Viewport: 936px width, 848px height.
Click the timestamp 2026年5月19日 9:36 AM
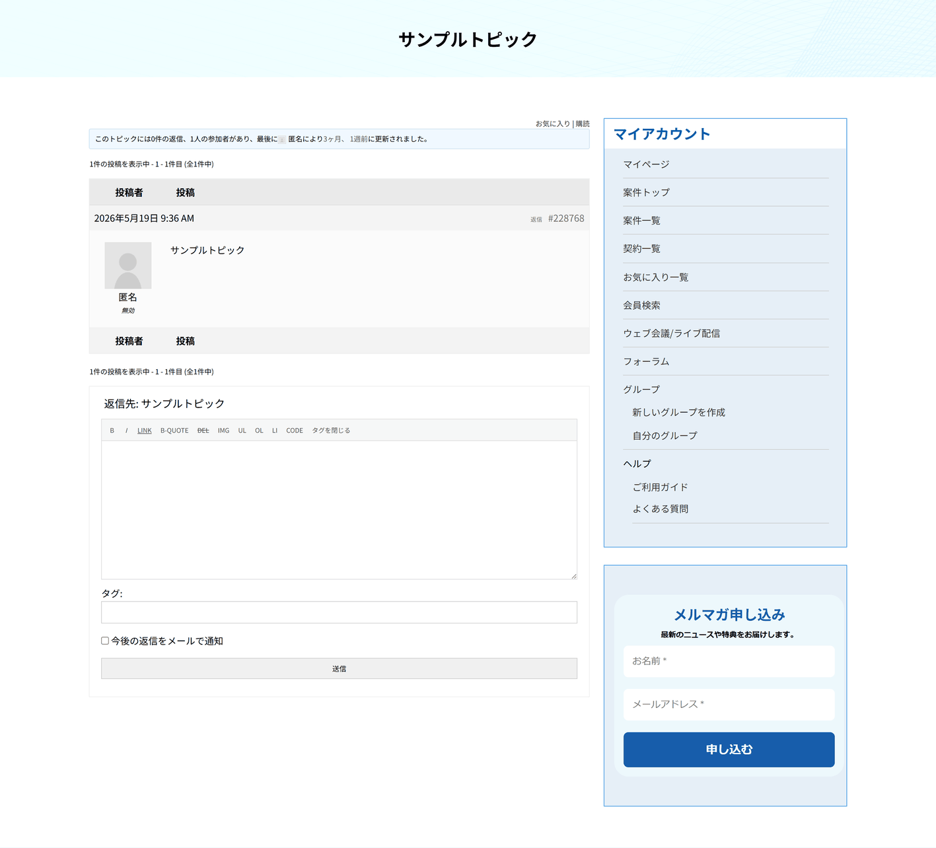pos(144,219)
